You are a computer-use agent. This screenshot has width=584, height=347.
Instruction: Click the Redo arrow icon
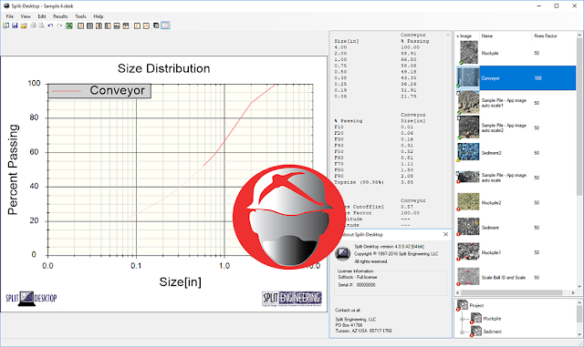(x=59, y=26)
